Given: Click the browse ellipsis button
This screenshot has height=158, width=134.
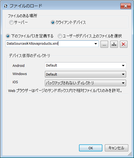Looking at the screenshot, I should 104,44.
